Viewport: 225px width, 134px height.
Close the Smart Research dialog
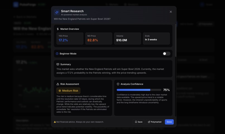coord(171,12)
